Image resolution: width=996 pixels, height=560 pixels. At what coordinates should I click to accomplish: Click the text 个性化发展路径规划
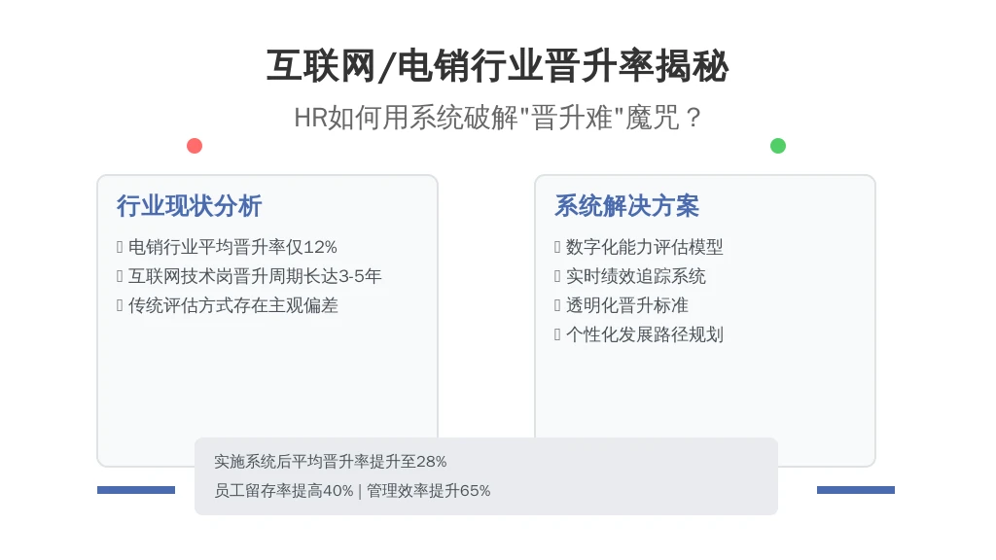(644, 334)
